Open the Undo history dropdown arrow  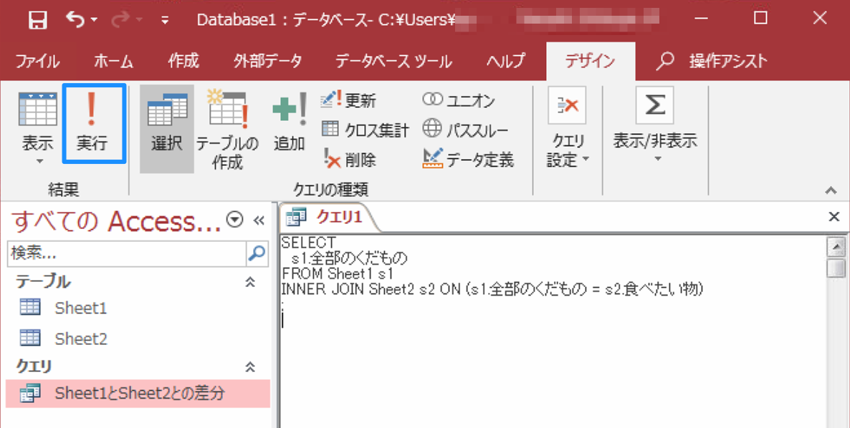pyautogui.click(x=95, y=20)
